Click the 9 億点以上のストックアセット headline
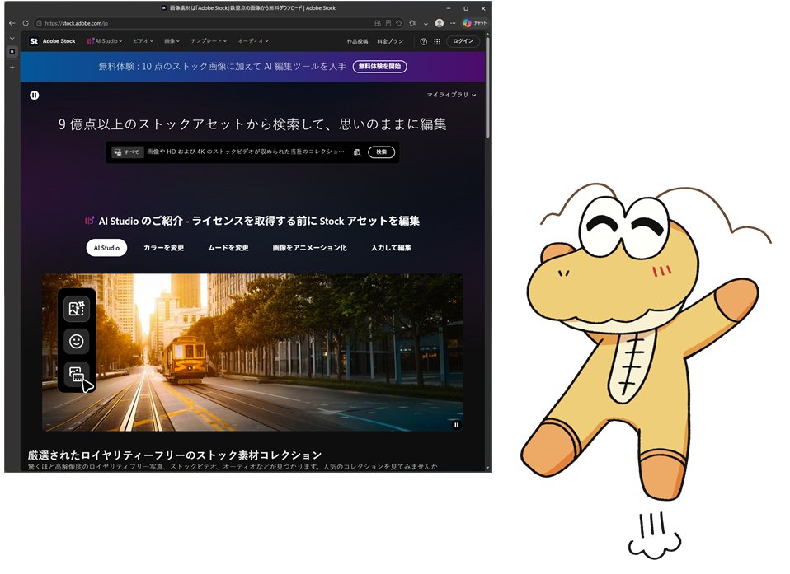790x574 pixels. coord(252,124)
